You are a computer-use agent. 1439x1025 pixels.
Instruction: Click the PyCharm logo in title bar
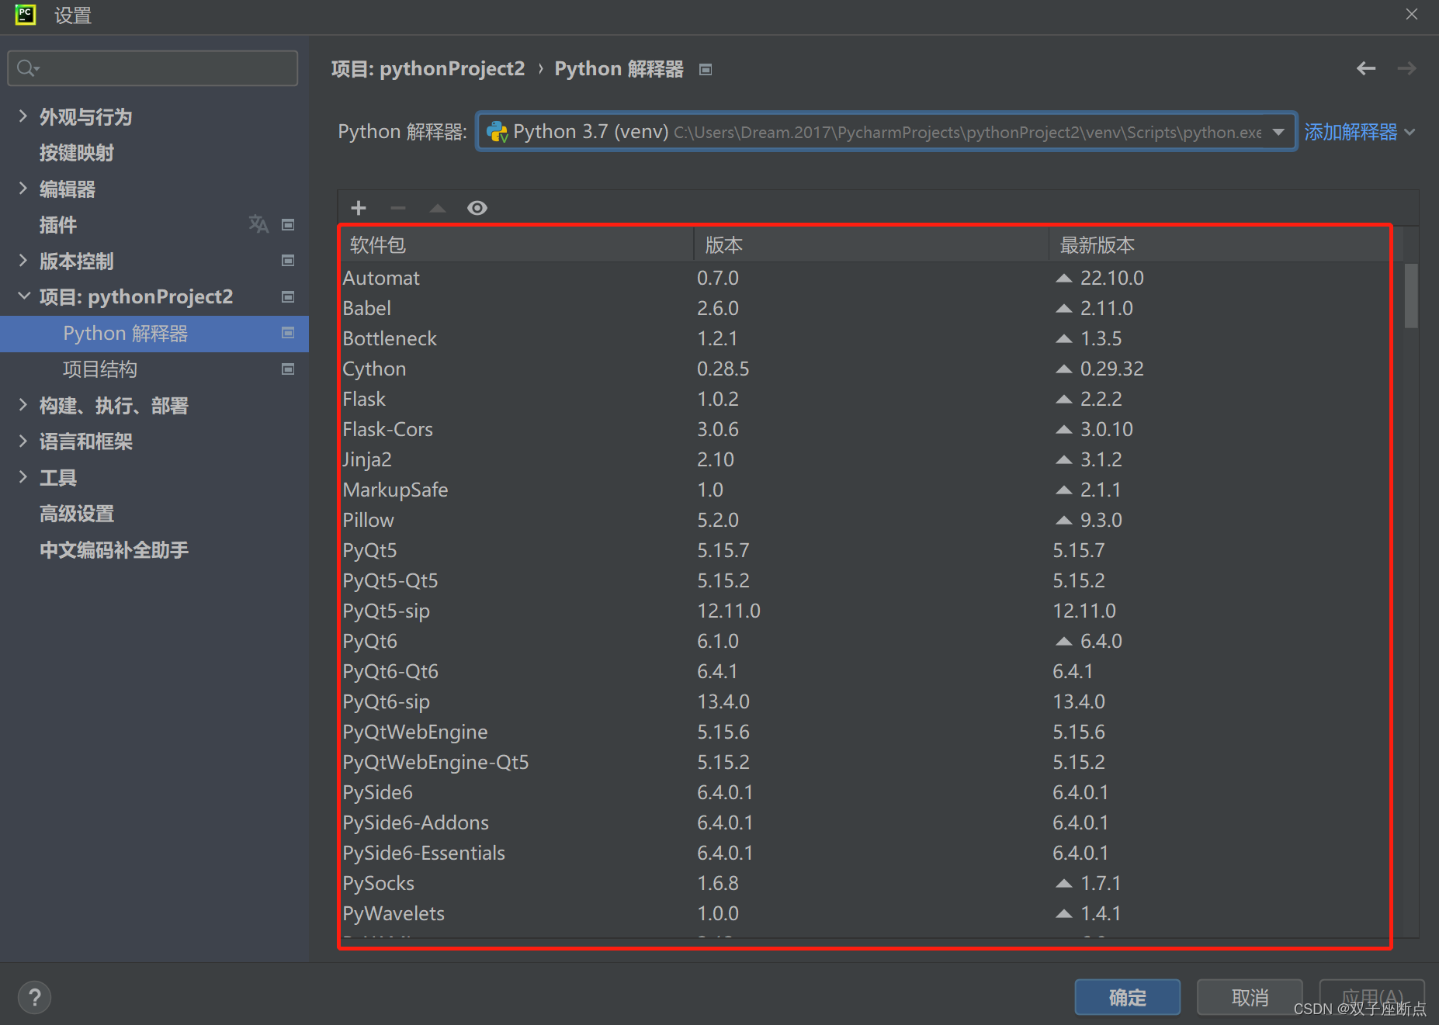pyautogui.click(x=26, y=15)
